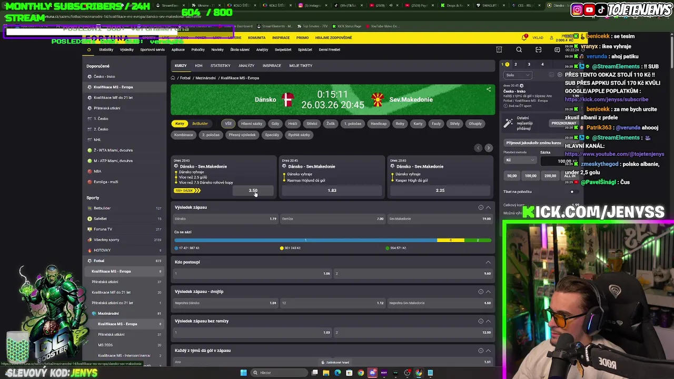Screen dimensions: 674x379
Task: Open MOJE TIKETY tab
Action: point(301,66)
